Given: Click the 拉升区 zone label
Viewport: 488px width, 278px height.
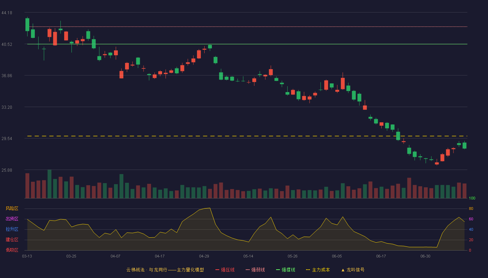Looking at the screenshot, I should (x=12, y=229).
